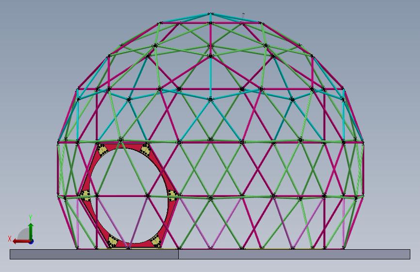Select the apex hub at the dome top
Image resolution: width=420 pixels, height=272 pixels.
pyautogui.click(x=211, y=14)
